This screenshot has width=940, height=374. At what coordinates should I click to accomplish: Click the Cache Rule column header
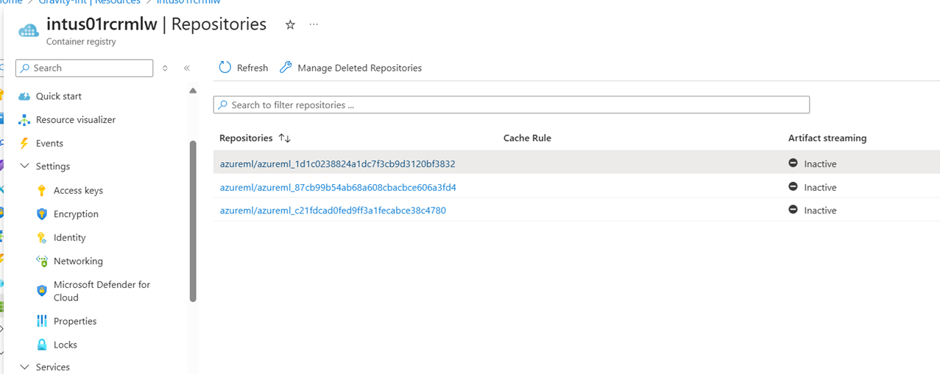527,138
